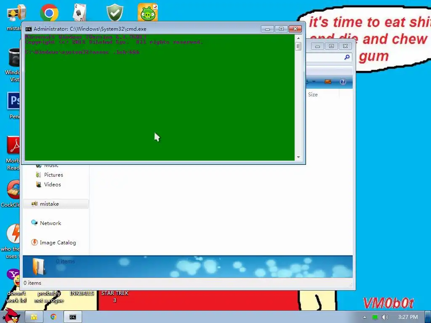Open the green shield checkmark desktop icon
This screenshot has width=431, height=323.
tap(114, 13)
